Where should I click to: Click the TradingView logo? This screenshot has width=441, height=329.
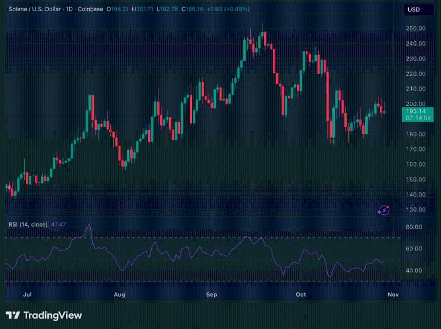coord(44,315)
